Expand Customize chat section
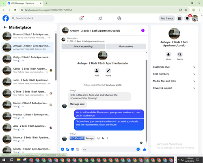The width and height of the screenshot is (203, 163). click(174, 67)
